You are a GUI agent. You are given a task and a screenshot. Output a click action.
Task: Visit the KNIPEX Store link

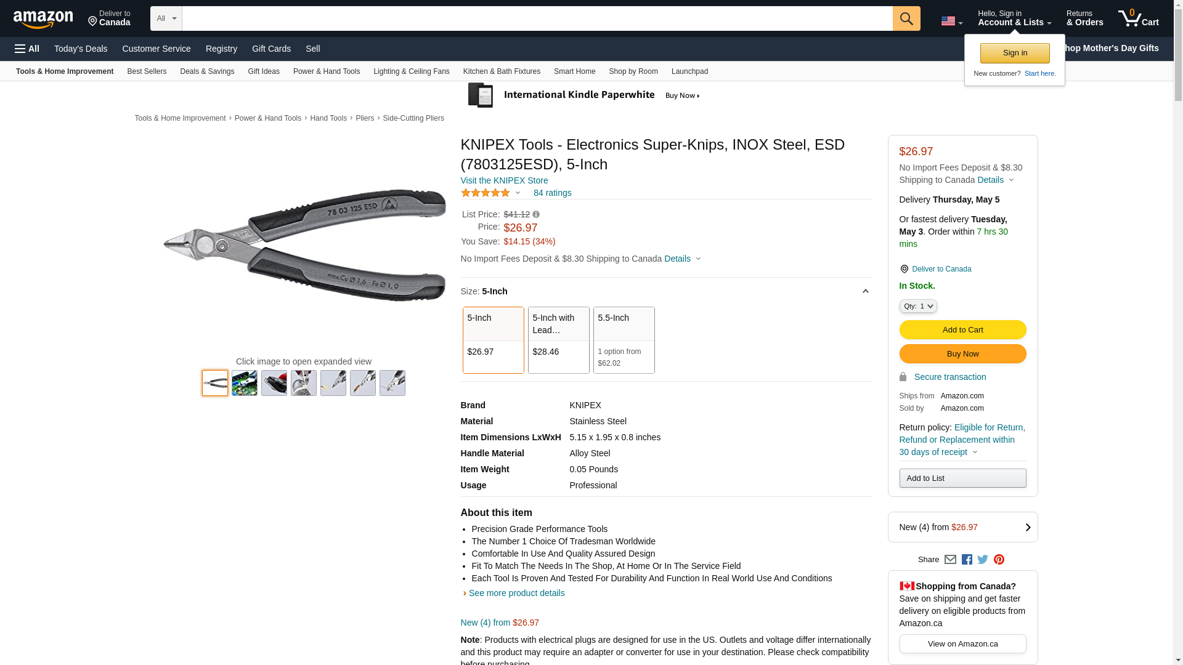coord(504,180)
